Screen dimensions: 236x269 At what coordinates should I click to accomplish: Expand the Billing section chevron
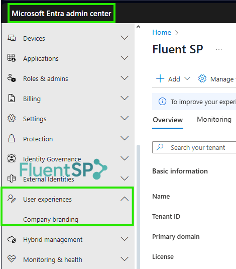[x=125, y=98]
